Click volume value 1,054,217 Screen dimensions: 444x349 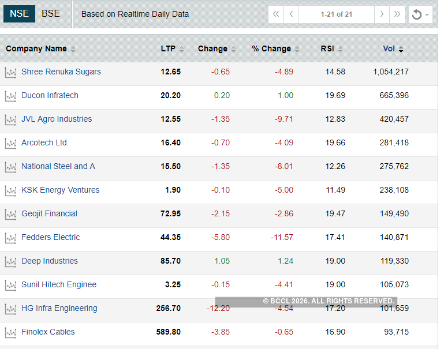[x=391, y=72]
